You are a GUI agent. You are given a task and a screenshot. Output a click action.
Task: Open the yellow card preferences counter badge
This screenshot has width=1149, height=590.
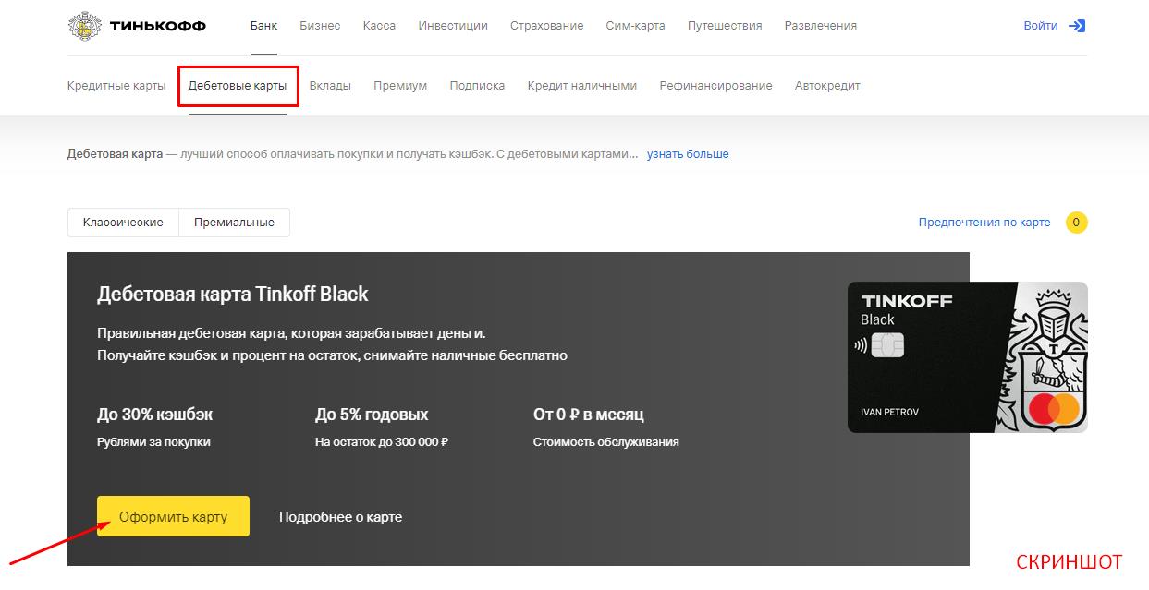[x=1076, y=223]
